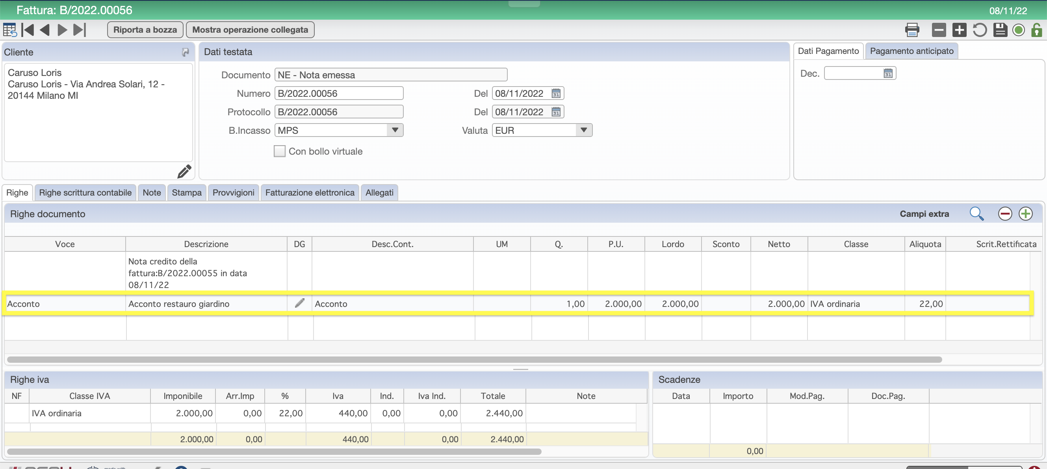
Task: Click the Classe IVA column header
Action: coord(89,396)
